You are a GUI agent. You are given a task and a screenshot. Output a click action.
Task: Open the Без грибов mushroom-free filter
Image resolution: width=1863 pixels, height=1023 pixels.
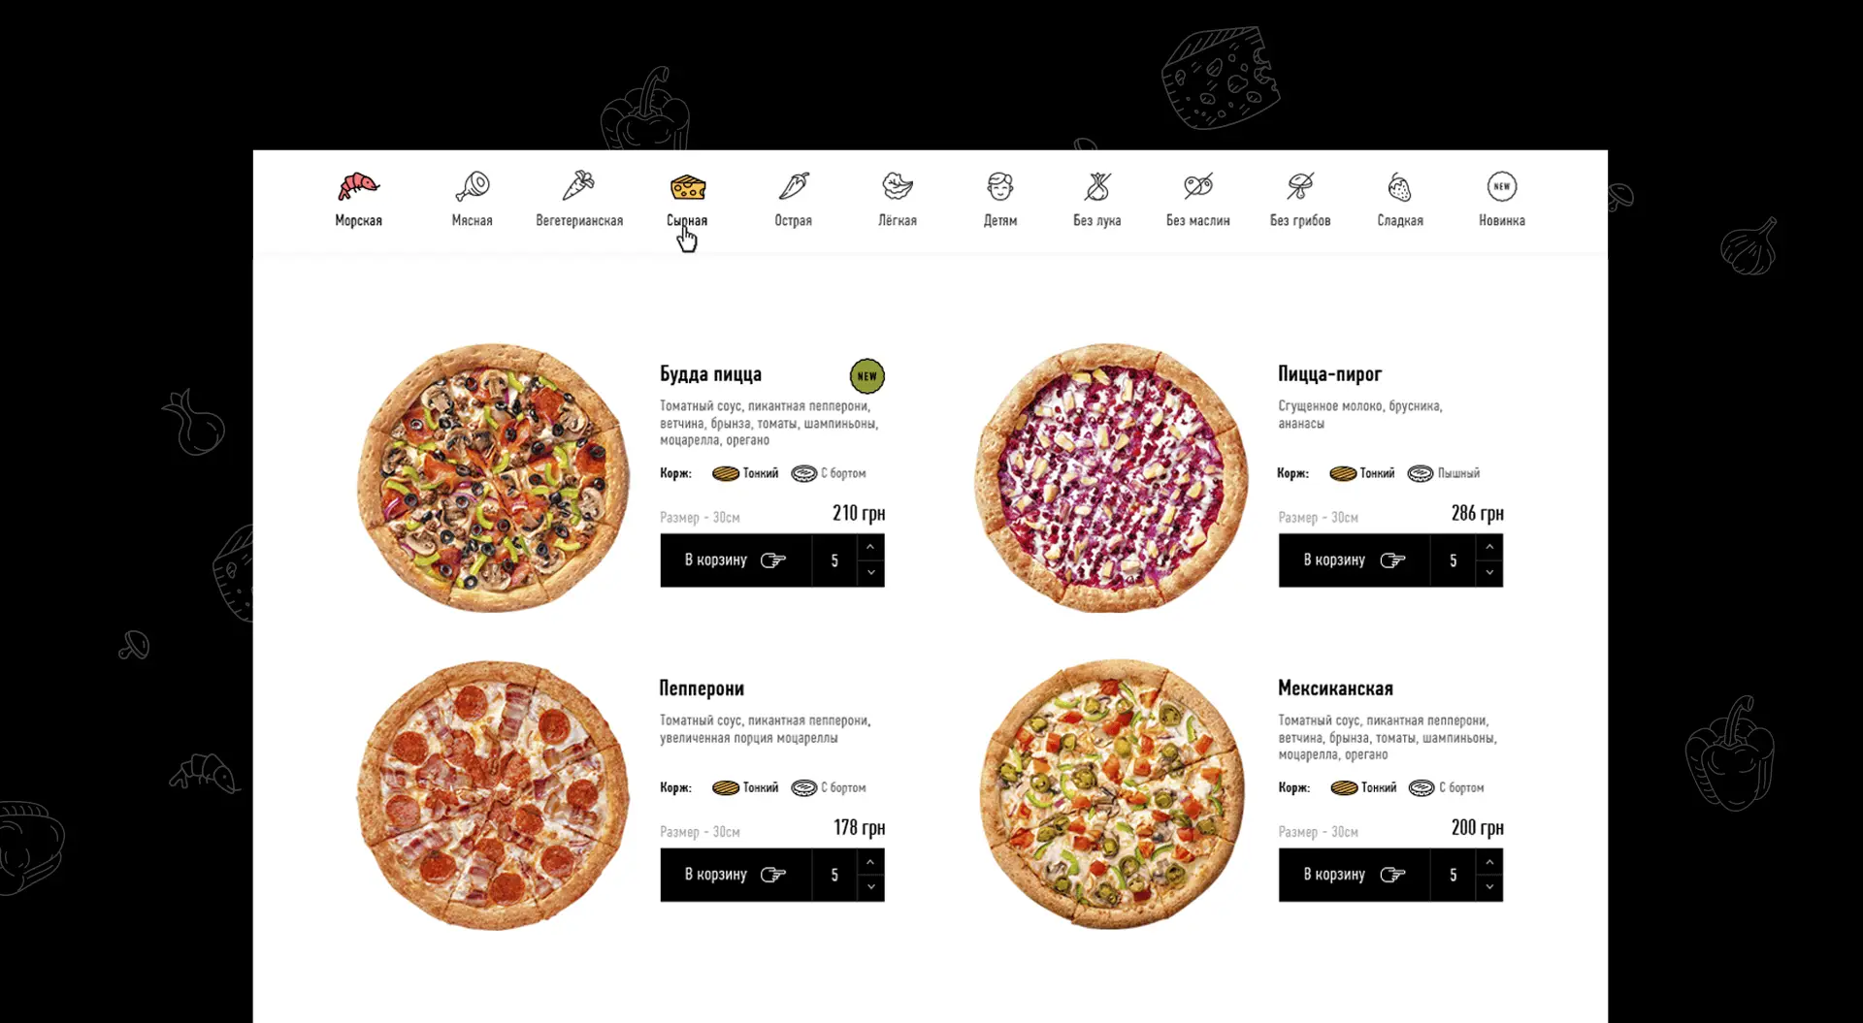pyautogui.click(x=1300, y=199)
